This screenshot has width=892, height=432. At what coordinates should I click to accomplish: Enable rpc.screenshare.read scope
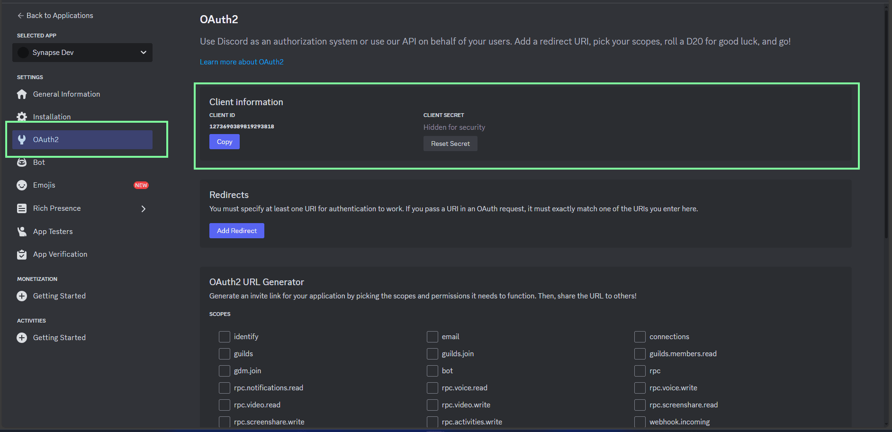pos(640,405)
